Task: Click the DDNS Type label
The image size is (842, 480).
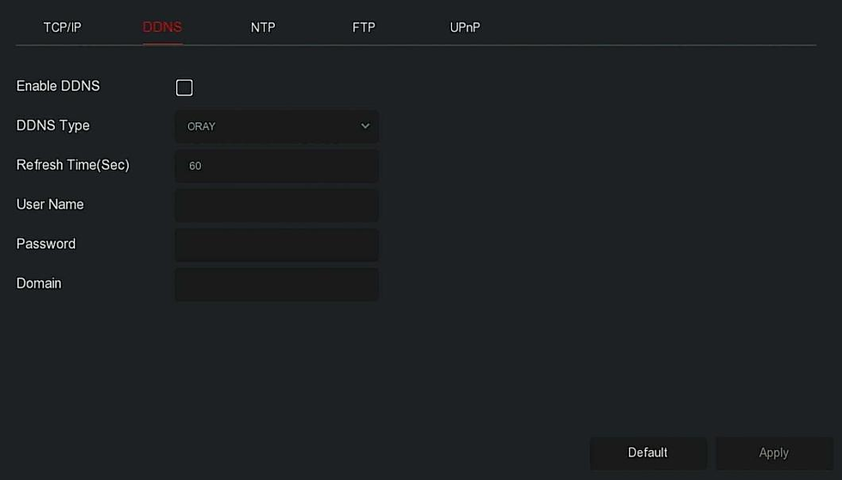Action: click(53, 125)
